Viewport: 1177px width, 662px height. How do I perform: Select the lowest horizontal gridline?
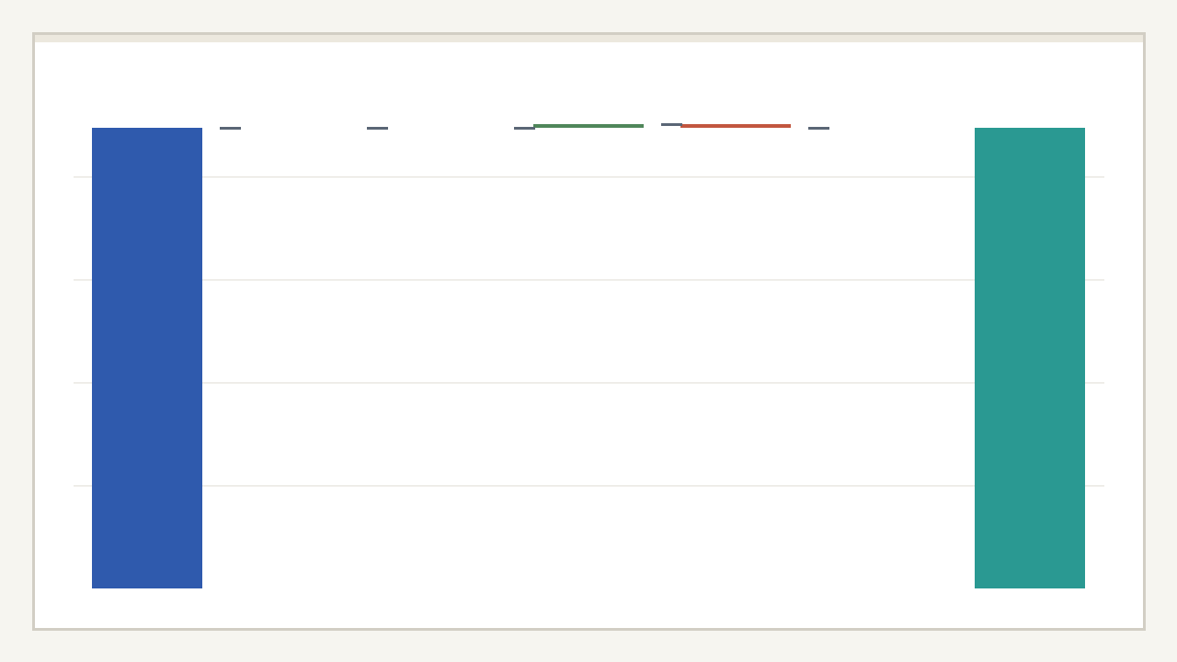click(x=588, y=485)
